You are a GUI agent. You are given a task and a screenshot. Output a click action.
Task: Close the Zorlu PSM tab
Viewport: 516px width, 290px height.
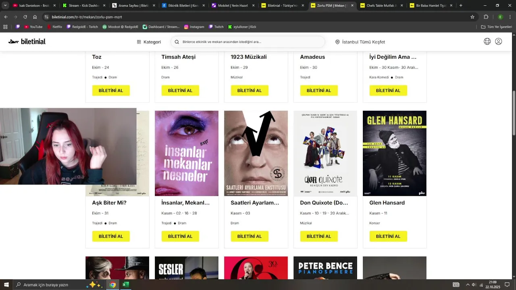pos(352,6)
